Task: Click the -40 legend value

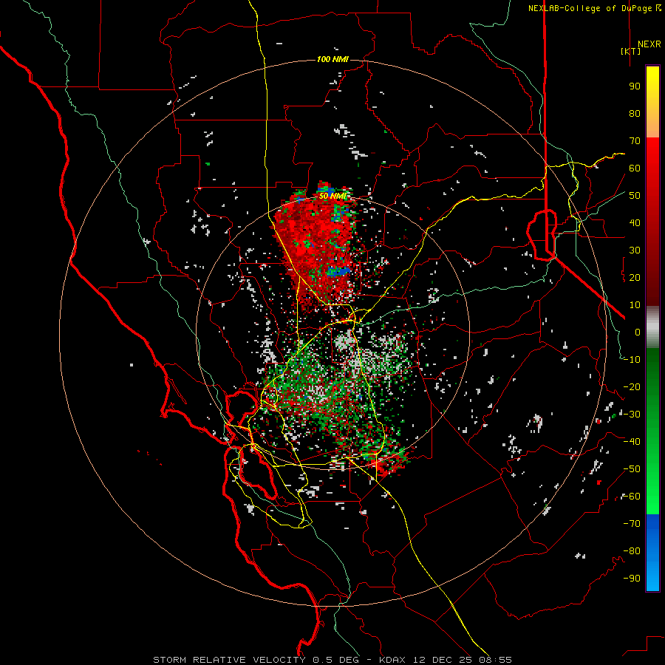Action: (x=632, y=442)
